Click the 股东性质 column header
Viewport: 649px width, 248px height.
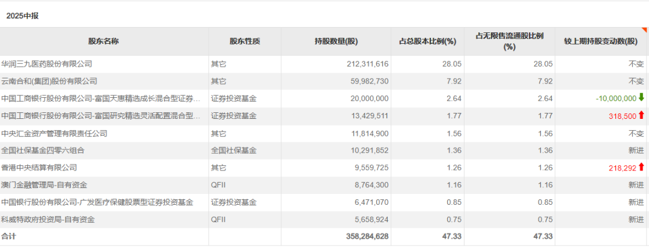(x=245, y=41)
